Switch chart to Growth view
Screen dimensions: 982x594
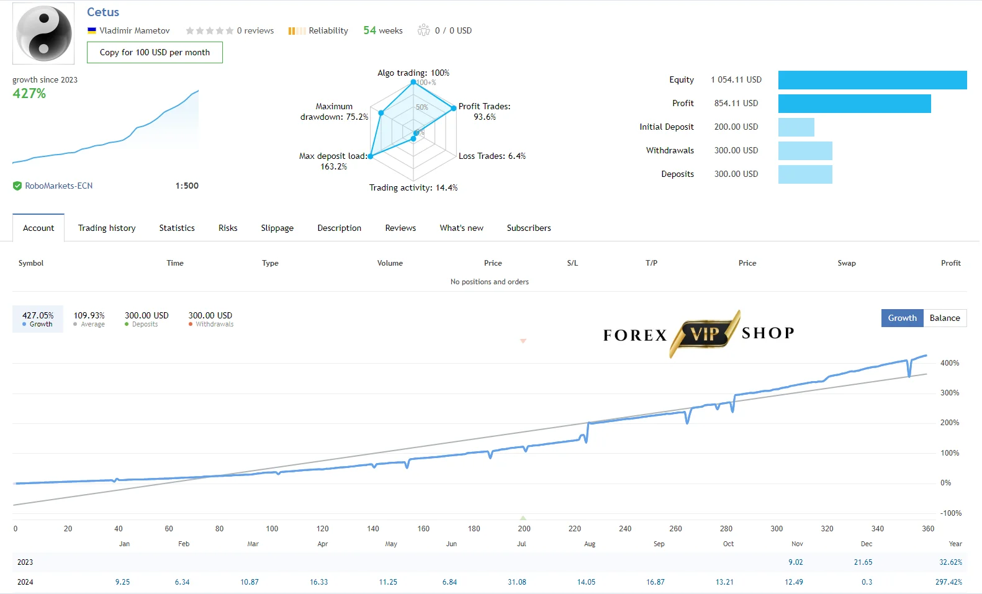tap(902, 318)
